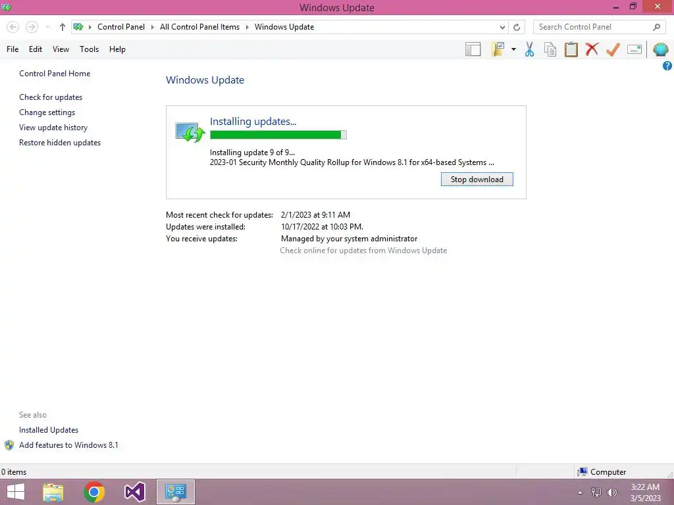Open the Edit menu
Screen dimensions: 674x505
[x=36, y=49]
